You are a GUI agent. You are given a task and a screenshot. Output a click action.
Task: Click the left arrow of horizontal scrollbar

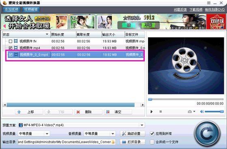(x=5, y=105)
